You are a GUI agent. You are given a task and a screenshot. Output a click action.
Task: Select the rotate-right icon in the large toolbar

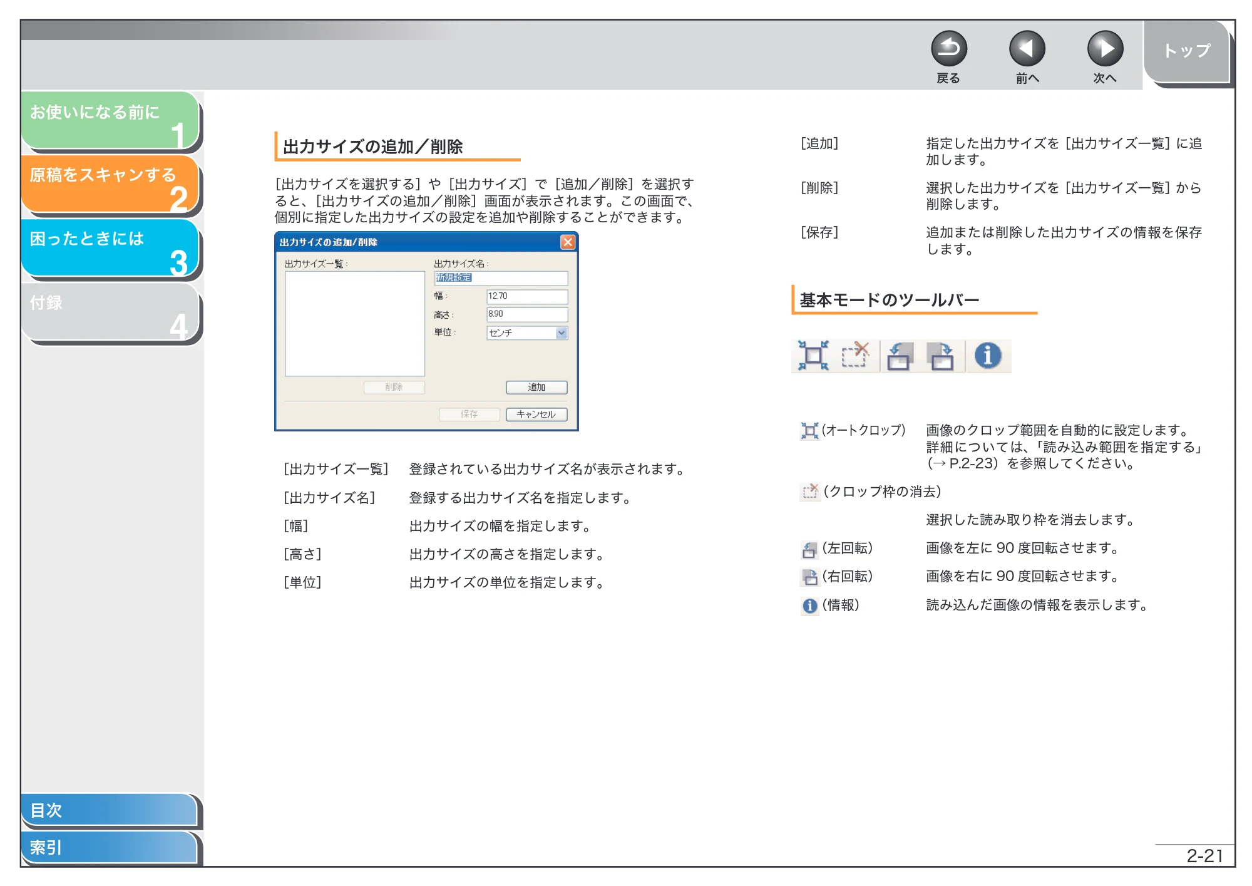point(941,356)
